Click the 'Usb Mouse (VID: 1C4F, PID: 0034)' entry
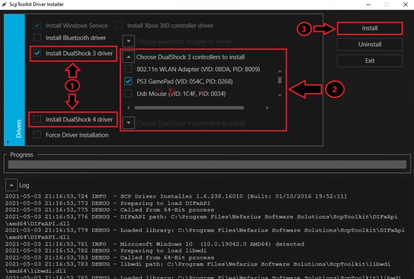The height and width of the screenshot is (279, 414). click(x=181, y=94)
